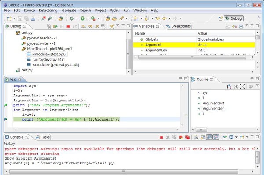Click the Terminate icon in Console toolbar
This screenshot has width=264, height=175.
[x=161, y=137]
